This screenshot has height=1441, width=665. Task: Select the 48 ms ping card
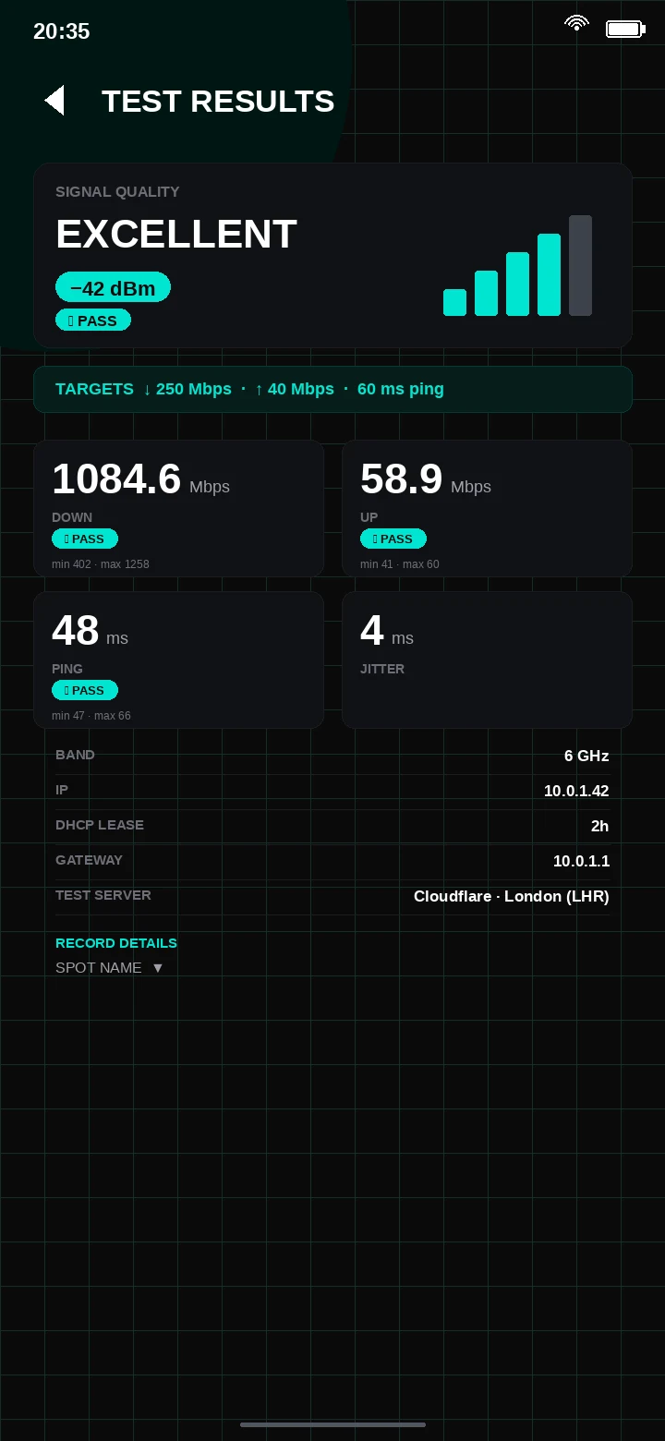tap(178, 660)
